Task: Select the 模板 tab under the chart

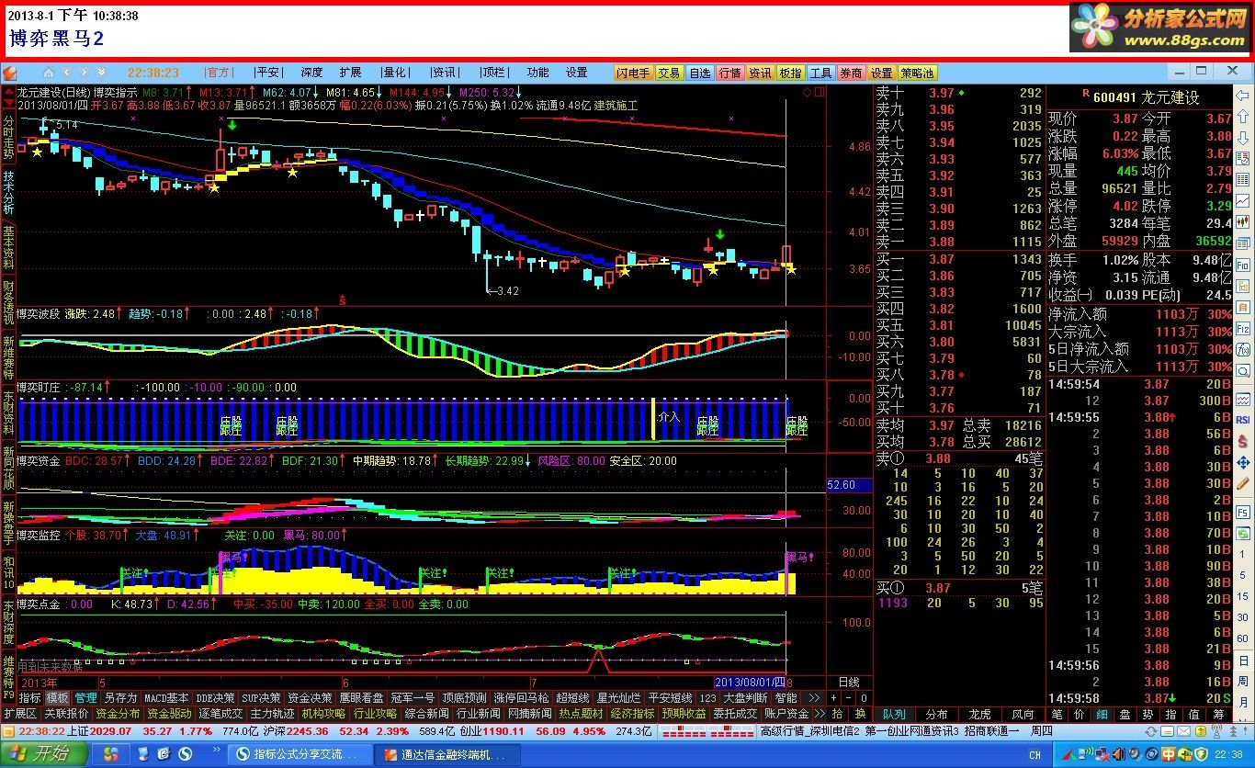Action: 57,698
